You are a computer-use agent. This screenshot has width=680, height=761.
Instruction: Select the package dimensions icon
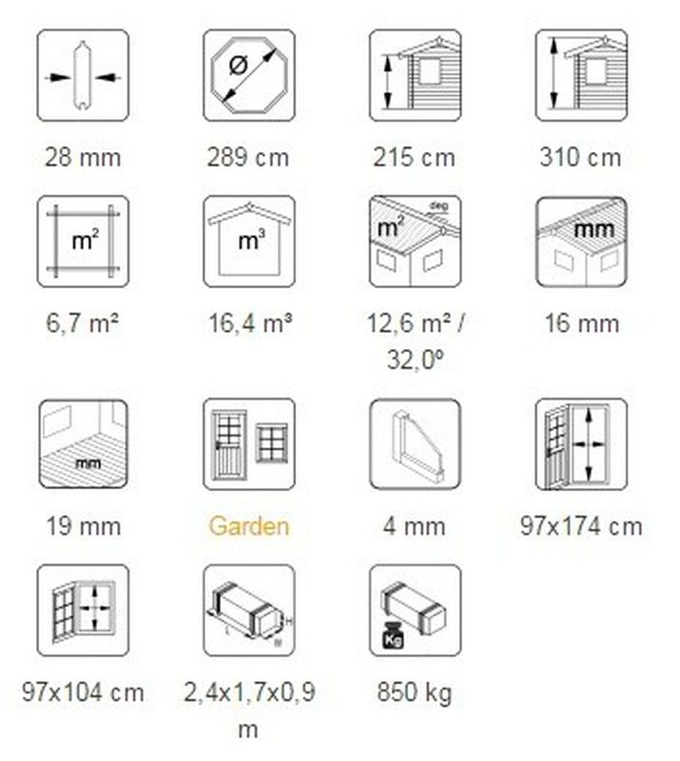click(x=249, y=610)
